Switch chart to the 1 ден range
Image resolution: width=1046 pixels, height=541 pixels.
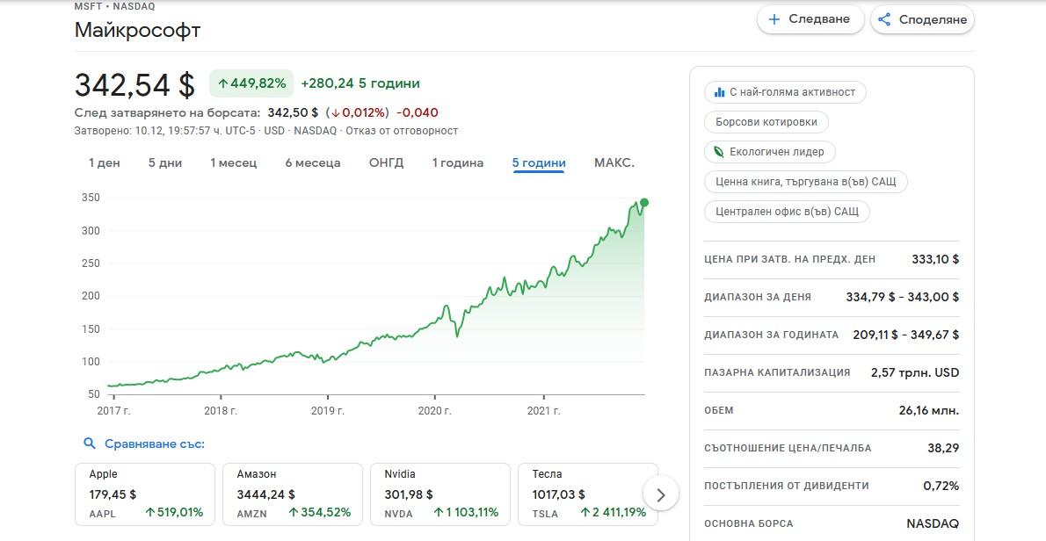(x=104, y=163)
